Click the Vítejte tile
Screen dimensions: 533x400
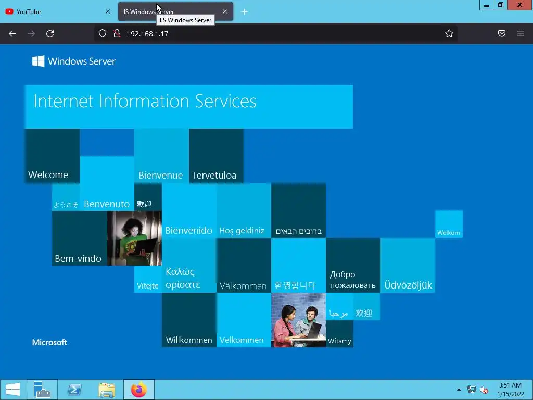point(148,279)
